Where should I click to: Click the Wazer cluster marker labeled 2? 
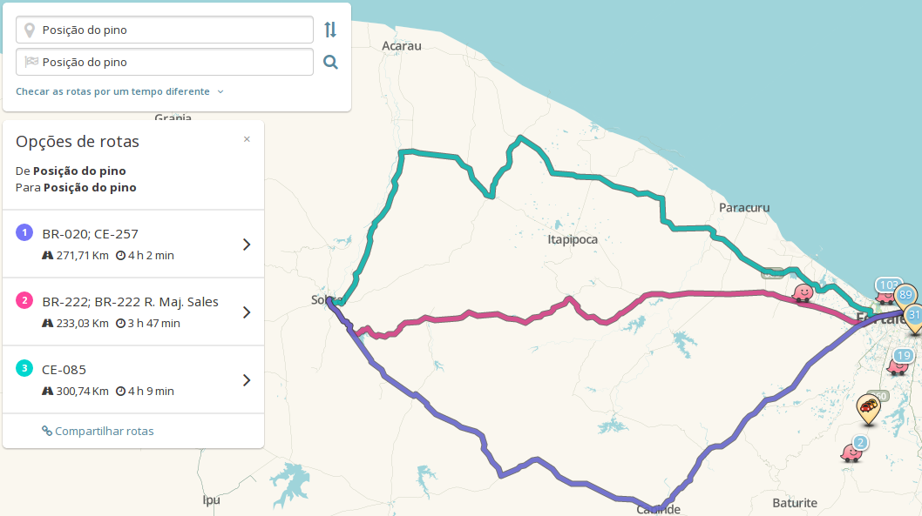tap(853, 450)
